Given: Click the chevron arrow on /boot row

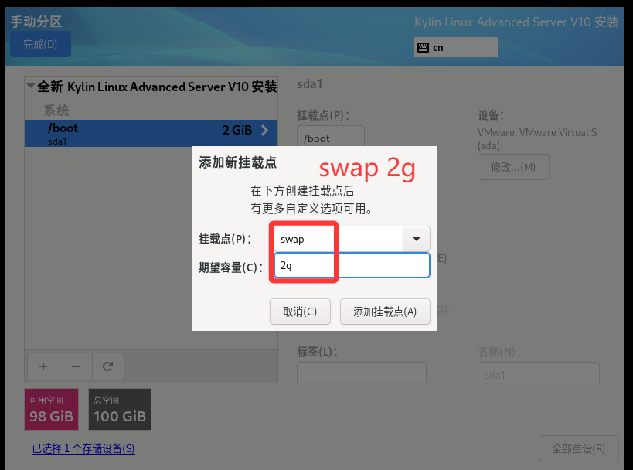Looking at the screenshot, I should coord(265,131).
